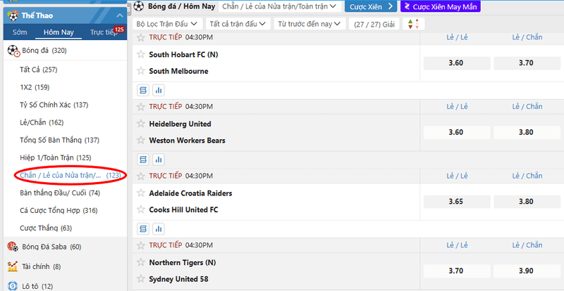Click Bóng đá (320) sidebar heading
The image size is (564, 291).
tap(44, 51)
